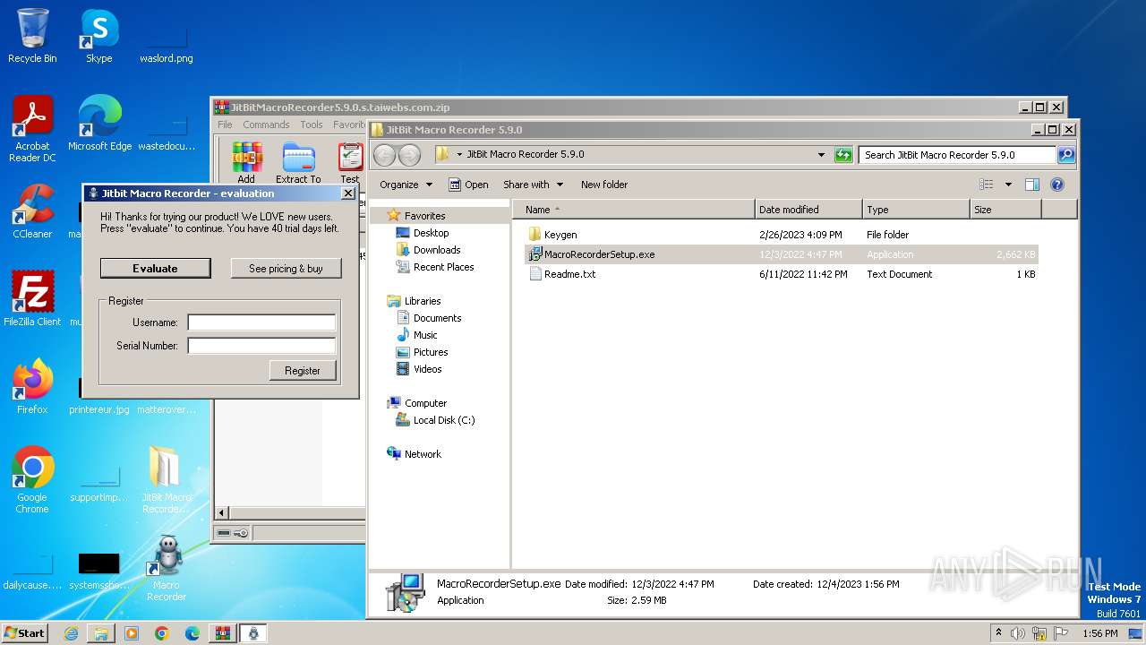Show the preview pane in Explorer

click(x=1031, y=185)
